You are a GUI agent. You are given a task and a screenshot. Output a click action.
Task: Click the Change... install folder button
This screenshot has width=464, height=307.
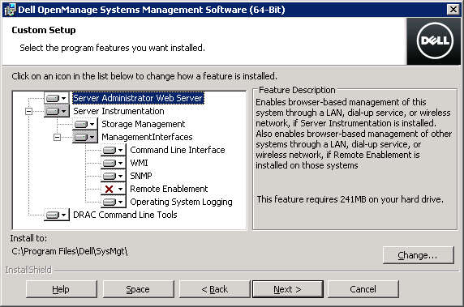click(x=418, y=255)
